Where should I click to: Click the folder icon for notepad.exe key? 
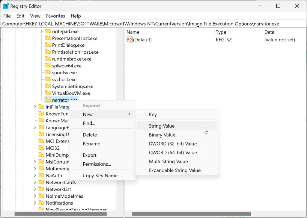[48, 31]
